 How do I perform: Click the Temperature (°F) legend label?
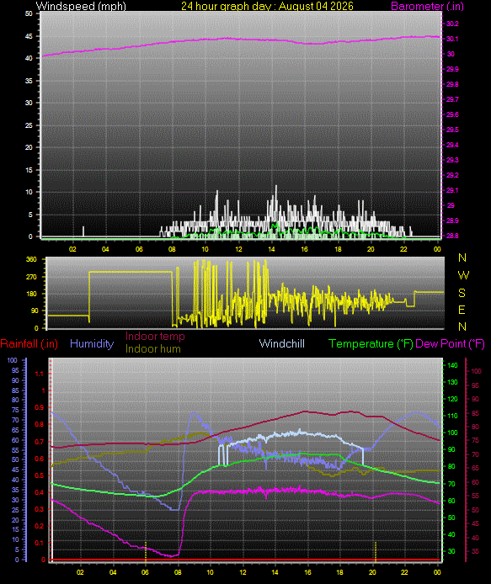click(371, 343)
